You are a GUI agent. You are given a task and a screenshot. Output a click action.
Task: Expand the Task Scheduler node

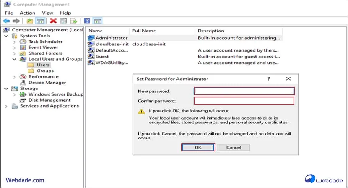point(15,42)
